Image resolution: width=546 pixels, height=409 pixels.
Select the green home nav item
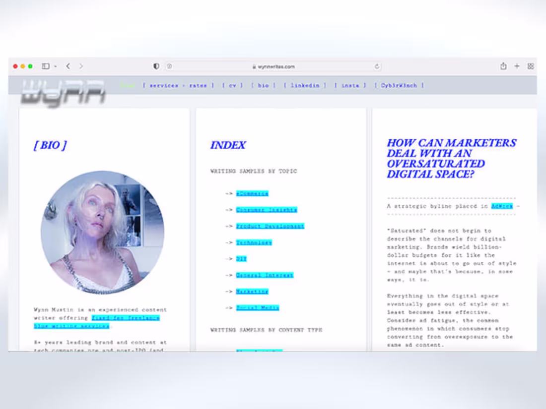pyautogui.click(x=128, y=85)
